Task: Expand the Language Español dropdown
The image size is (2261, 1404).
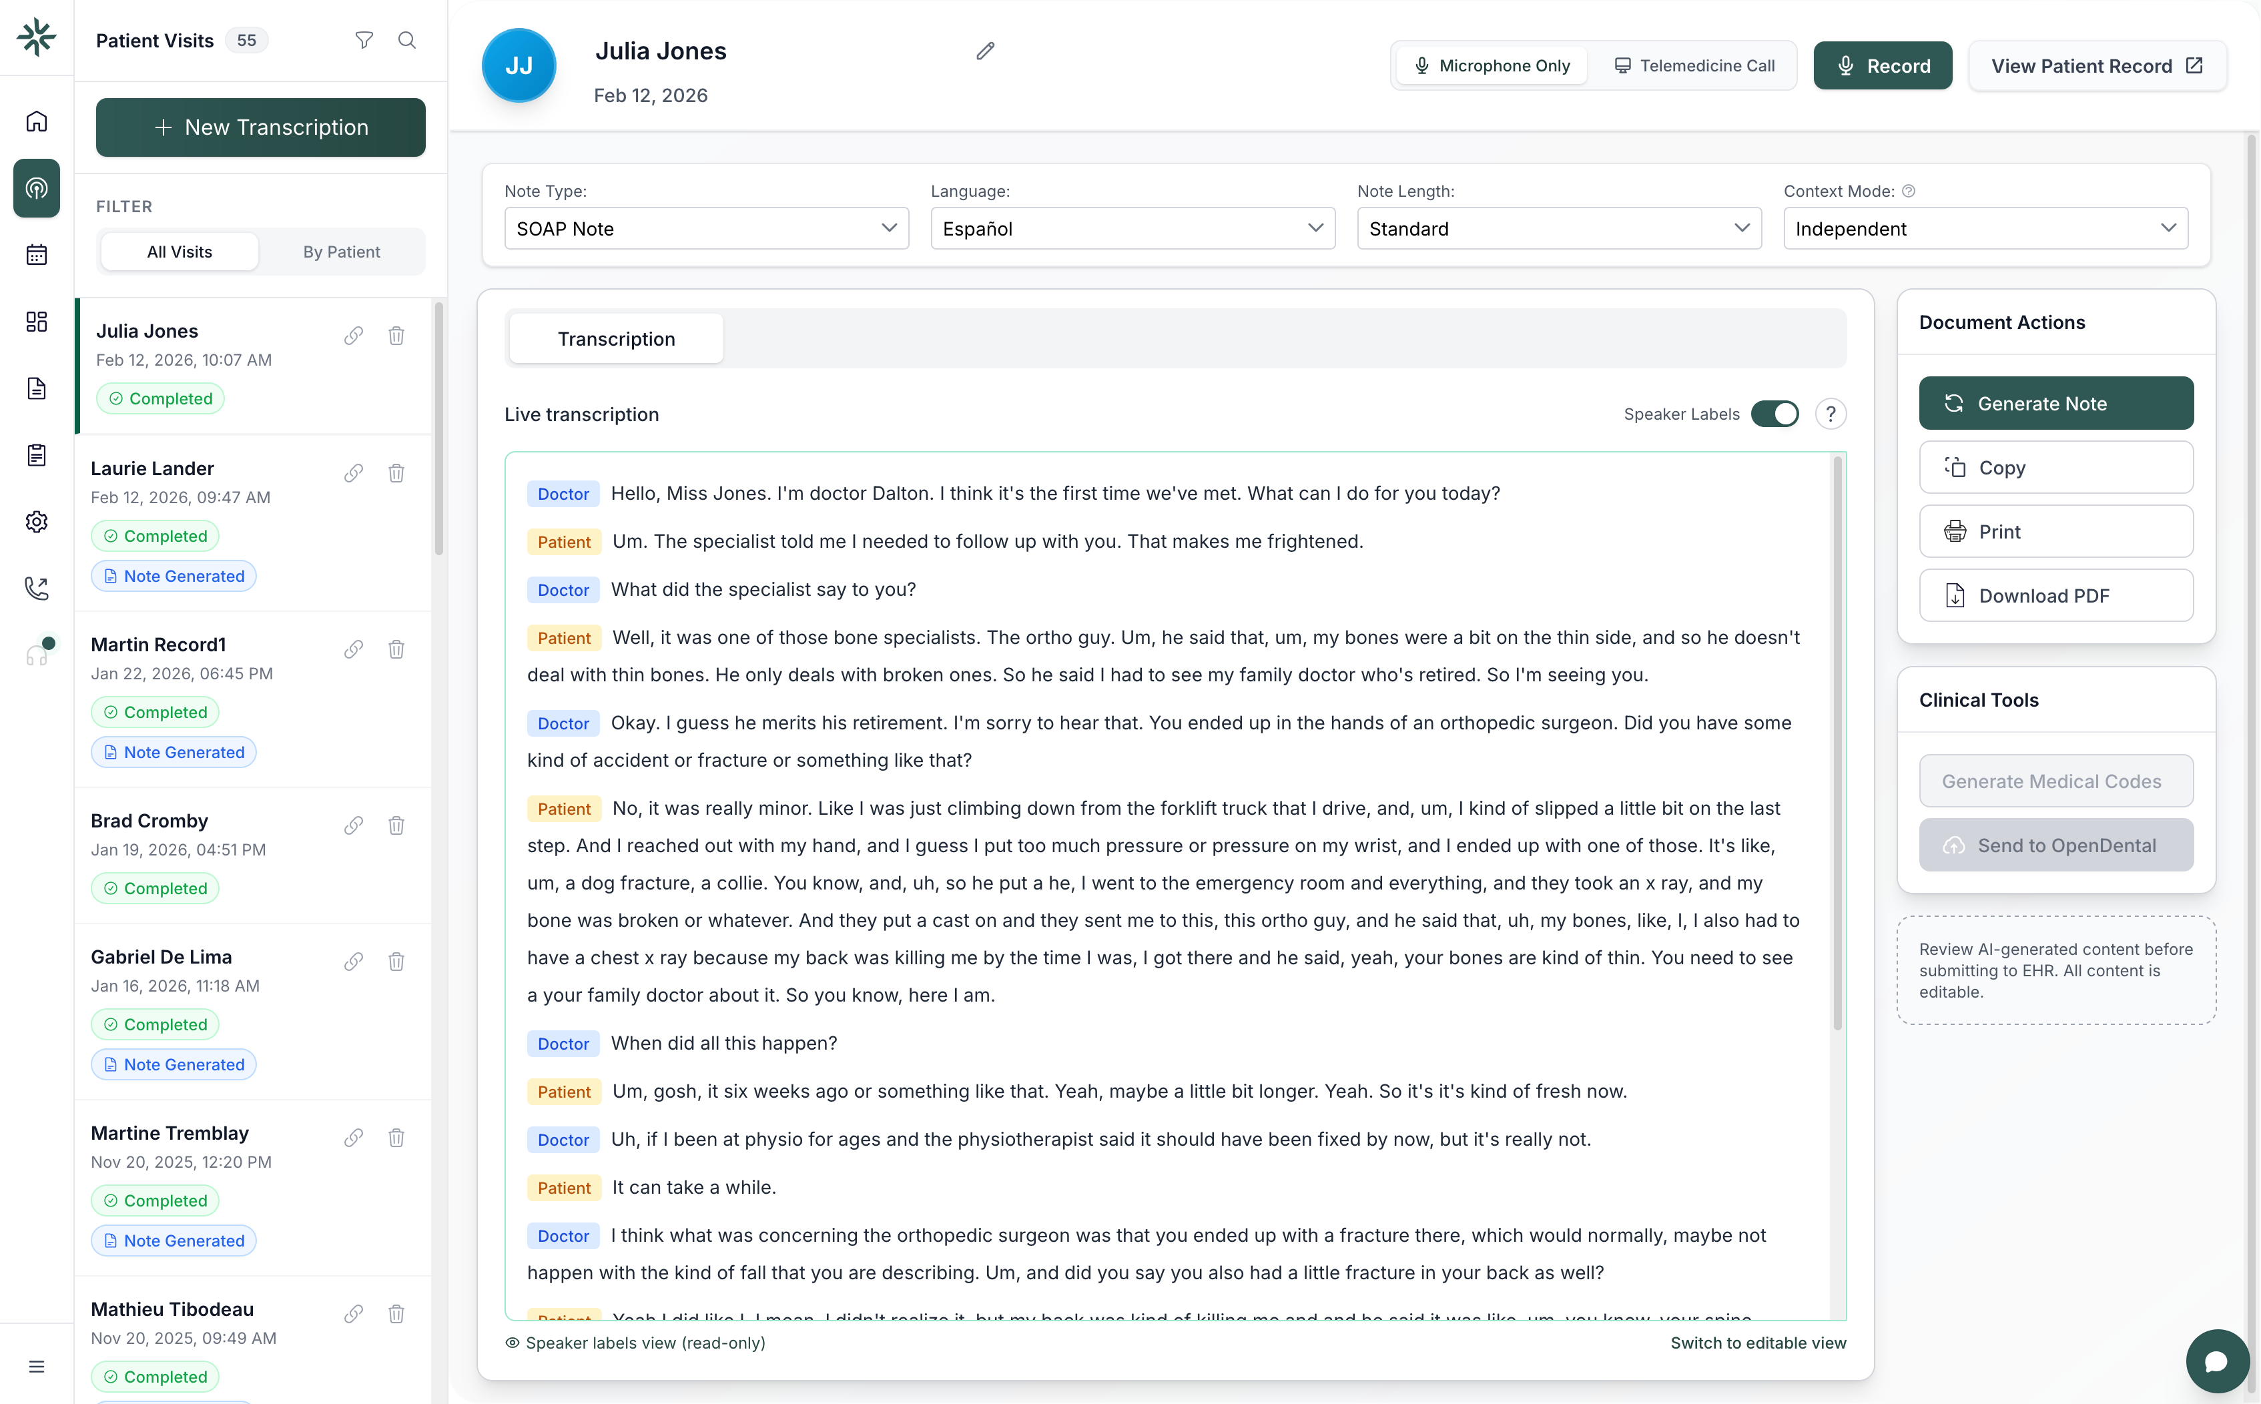Action: pyautogui.click(x=1132, y=228)
